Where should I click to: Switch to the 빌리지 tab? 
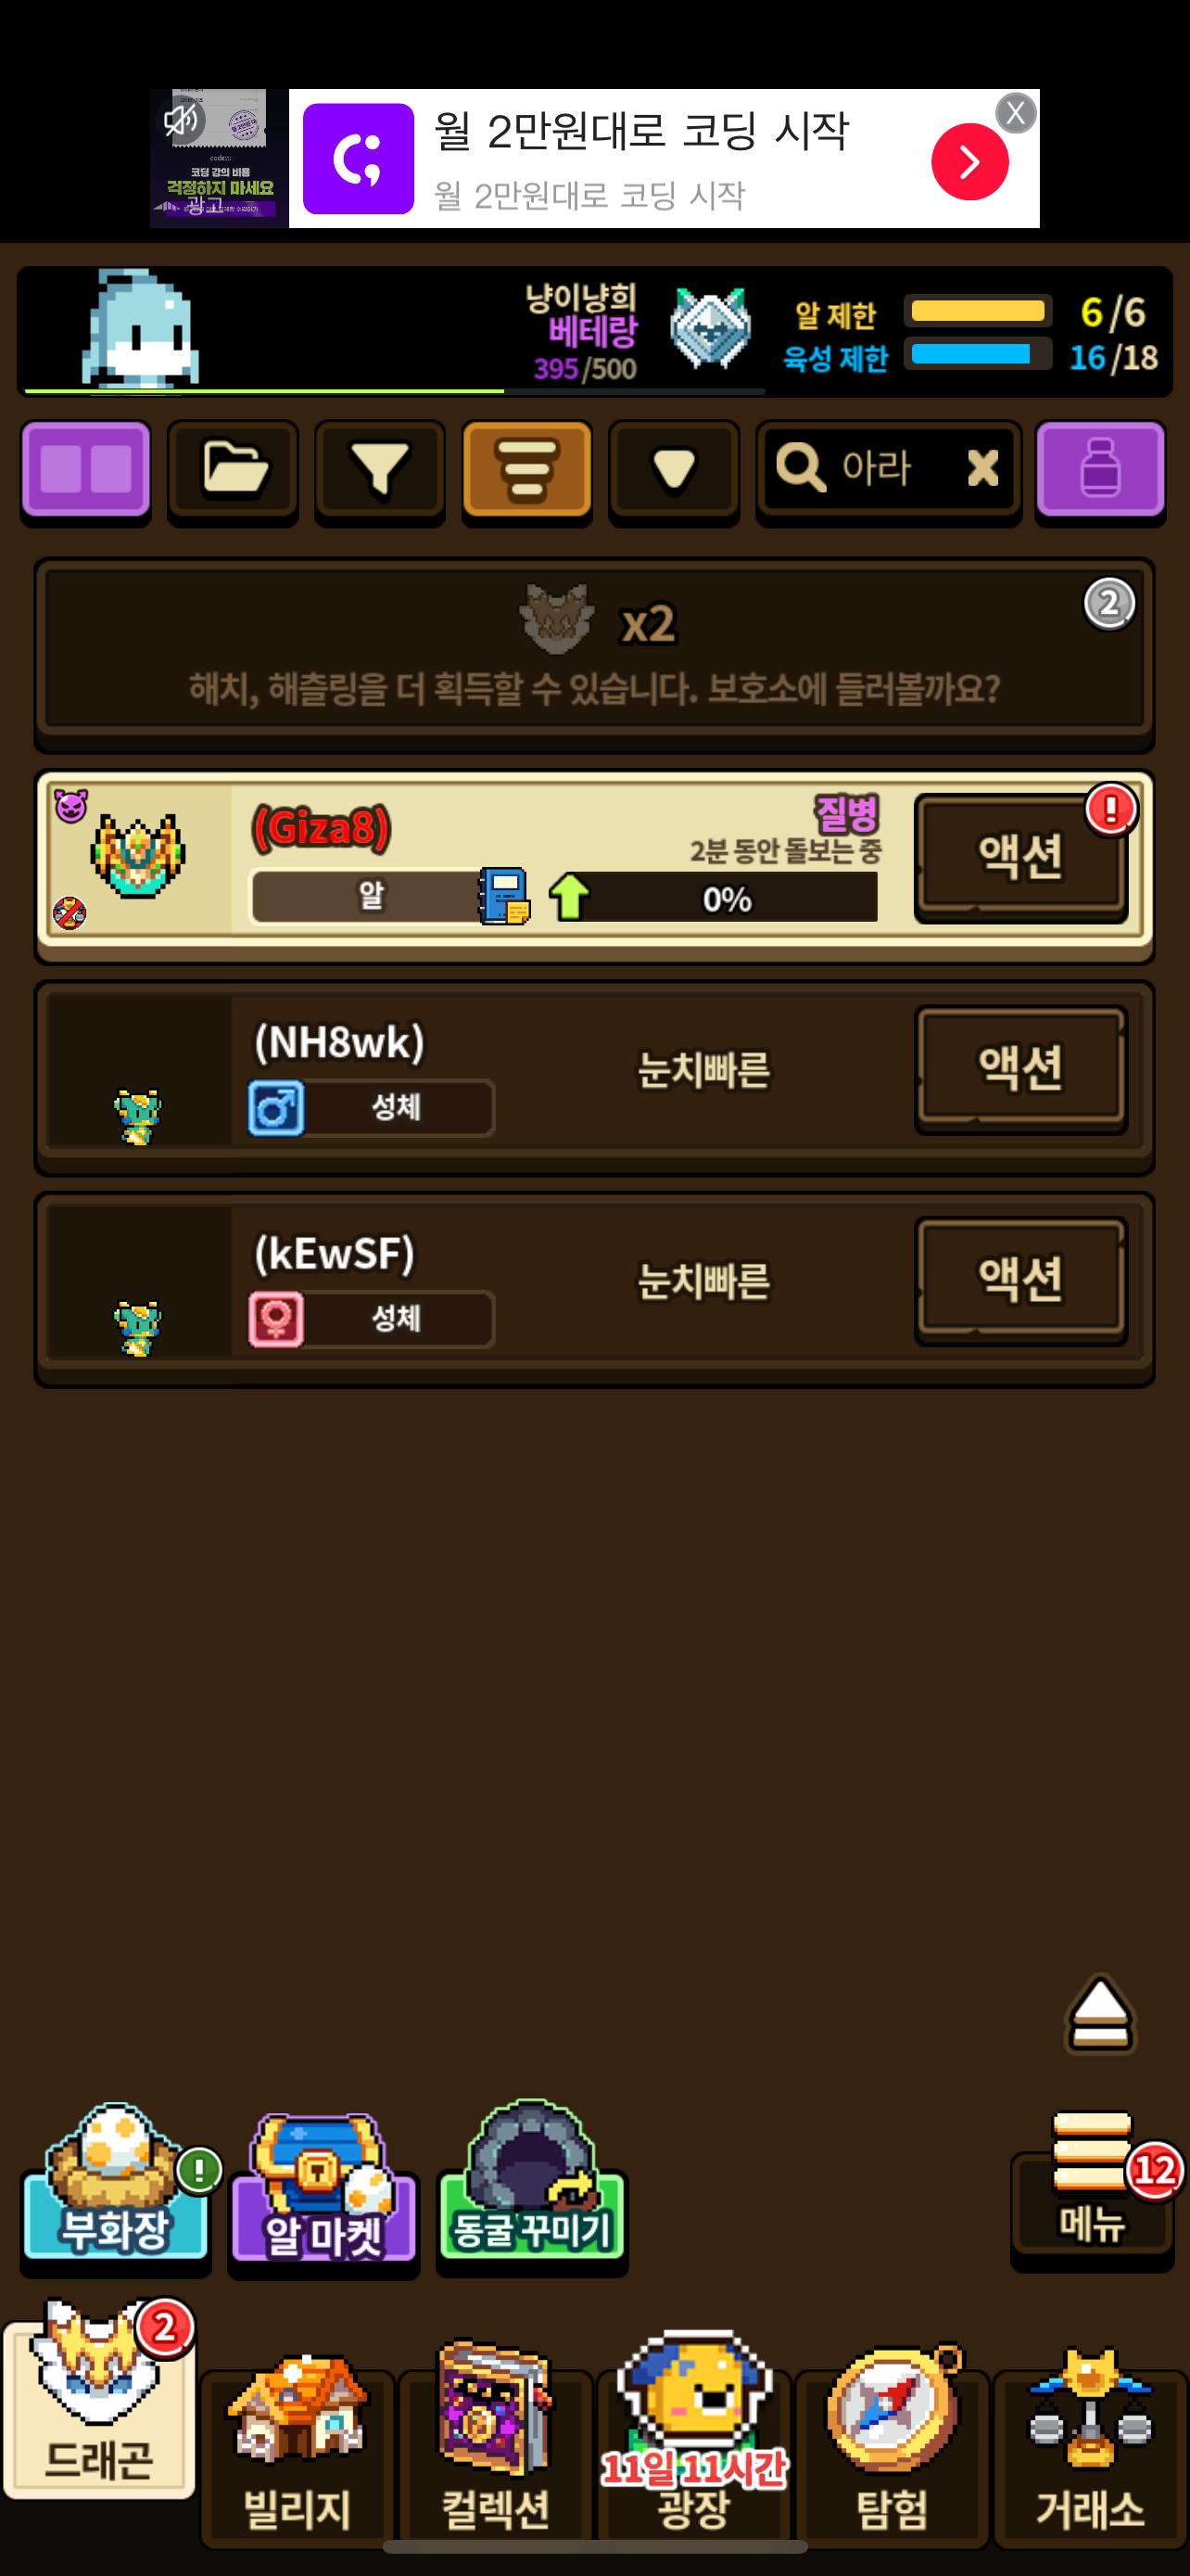click(x=297, y=2452)
